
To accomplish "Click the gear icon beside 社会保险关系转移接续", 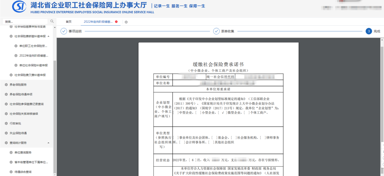I will 6,114.
